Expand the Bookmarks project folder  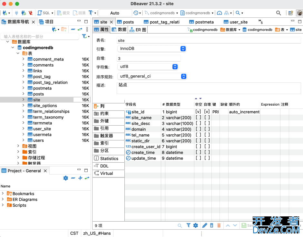pyautogui.click(x=3, y=194)
